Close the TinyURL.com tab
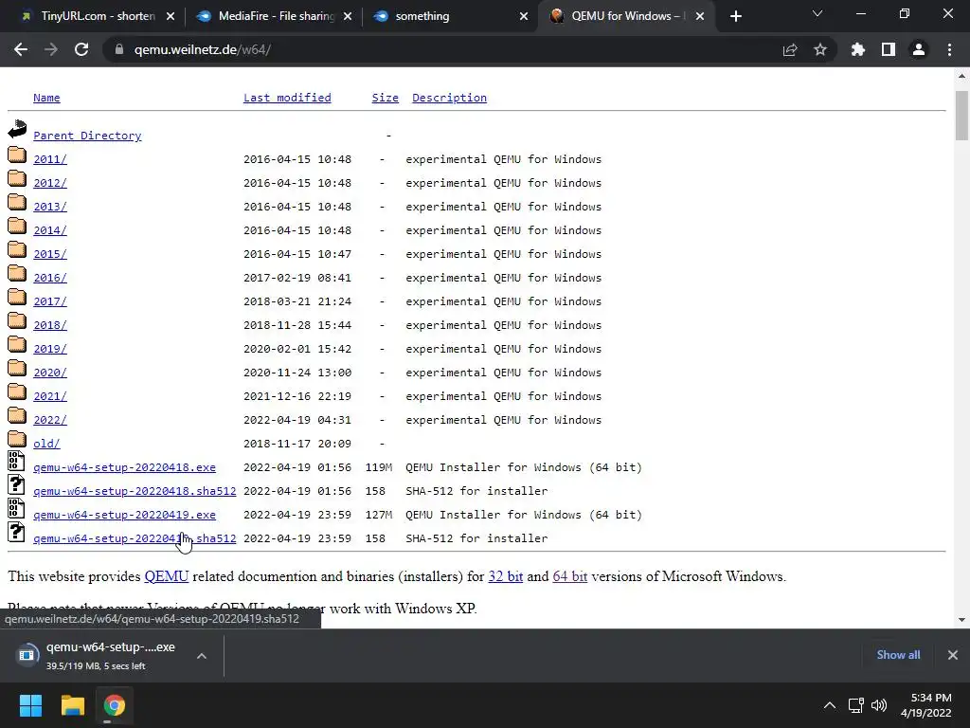 click(x=171, y=16)
